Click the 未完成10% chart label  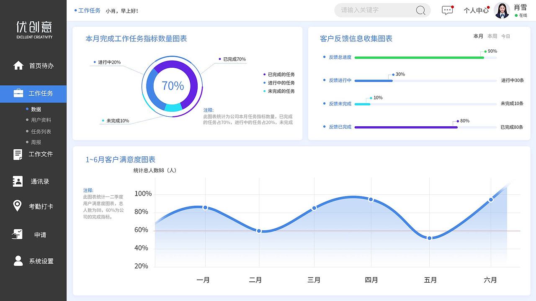pyautogui.click(x=118, y=121)
